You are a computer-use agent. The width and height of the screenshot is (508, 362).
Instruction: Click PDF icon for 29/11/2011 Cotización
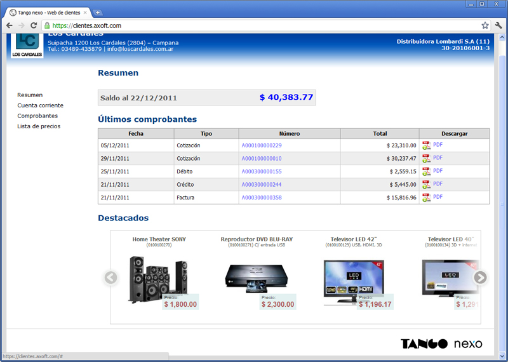pos(426,159)
